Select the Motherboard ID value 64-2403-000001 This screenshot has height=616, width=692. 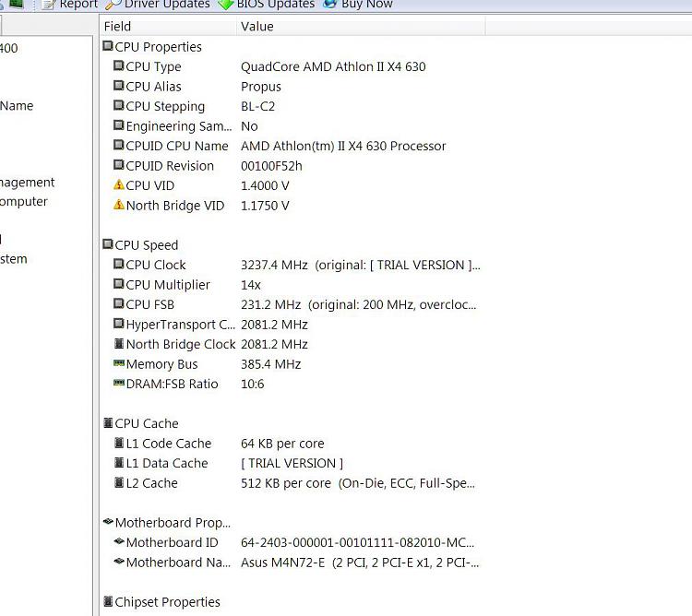click(x=357, y=543)
